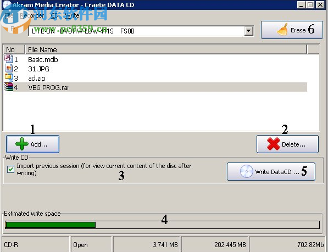Click the CD-R status bar panel
Screen dimensions: 328x252
[35, 244]
